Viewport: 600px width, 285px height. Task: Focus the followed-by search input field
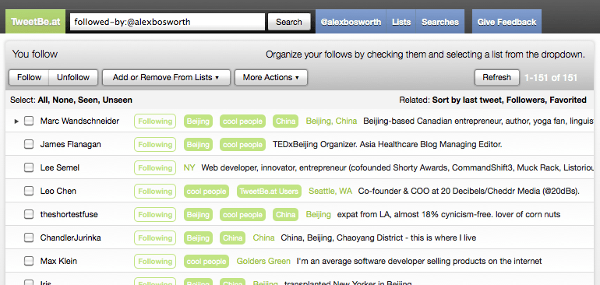(x=168, y=22)
